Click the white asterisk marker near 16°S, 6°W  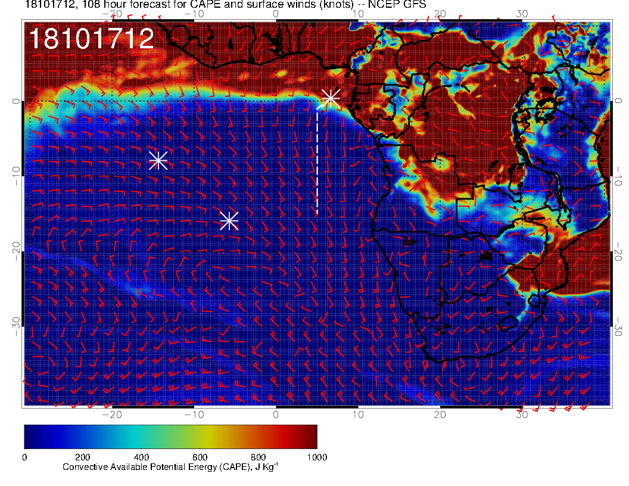tap(229, 220)
